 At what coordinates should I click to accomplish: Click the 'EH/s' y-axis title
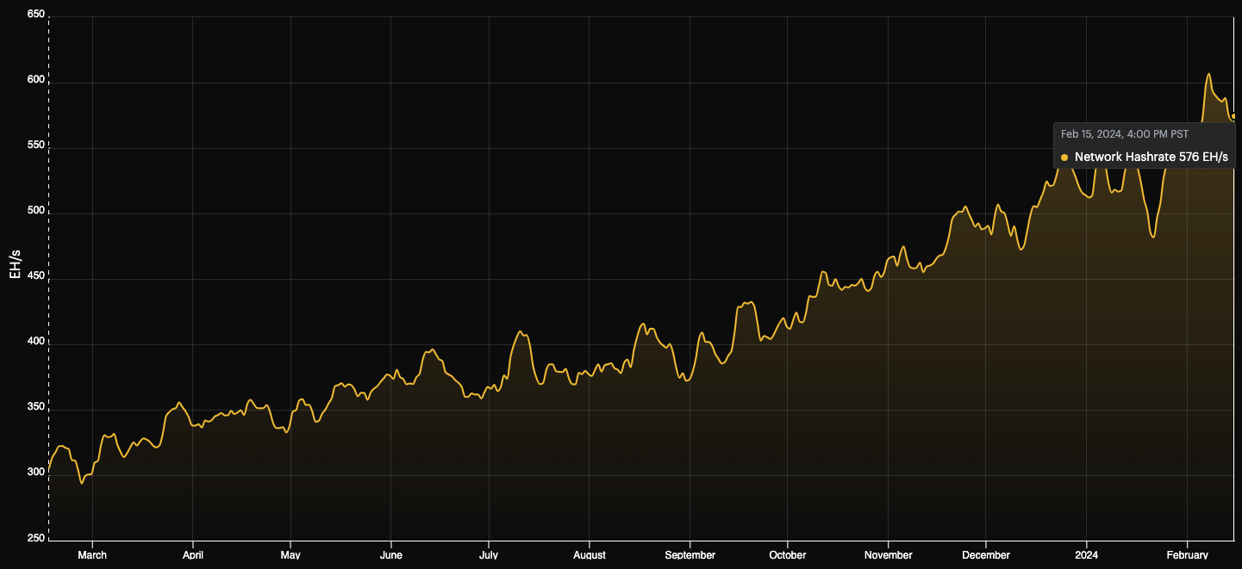(15, 264)
